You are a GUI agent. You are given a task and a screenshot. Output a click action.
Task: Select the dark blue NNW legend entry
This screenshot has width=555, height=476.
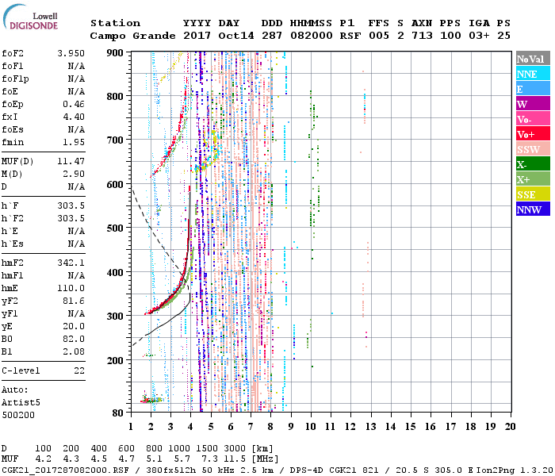531,210
